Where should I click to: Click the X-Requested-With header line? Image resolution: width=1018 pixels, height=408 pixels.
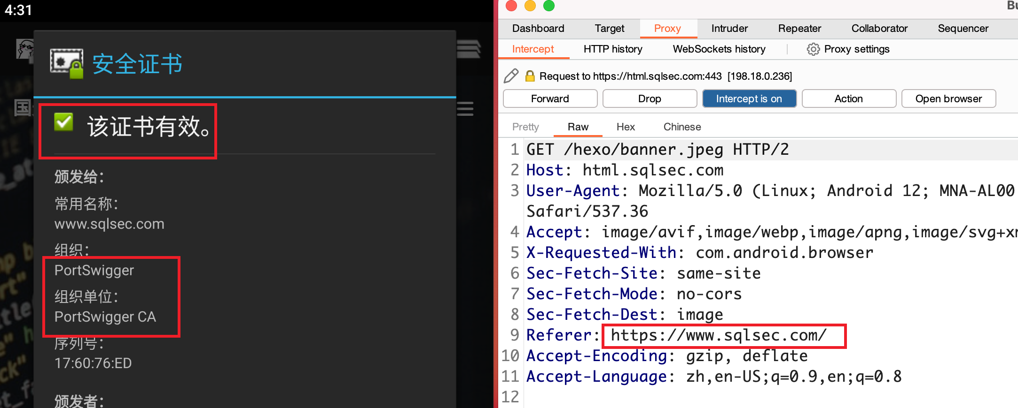tap(700, 253)
